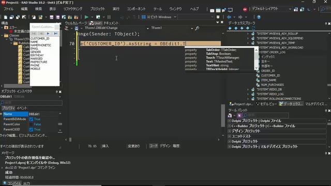Collapse the Classes node in Structure panel

[x=2, y=36]
